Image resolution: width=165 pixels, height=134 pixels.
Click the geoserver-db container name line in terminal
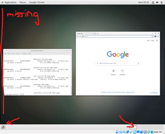pos(43,59)
